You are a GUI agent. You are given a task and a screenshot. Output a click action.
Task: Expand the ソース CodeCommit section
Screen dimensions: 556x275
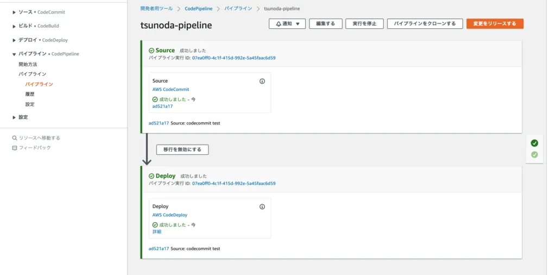coord(14,12)
